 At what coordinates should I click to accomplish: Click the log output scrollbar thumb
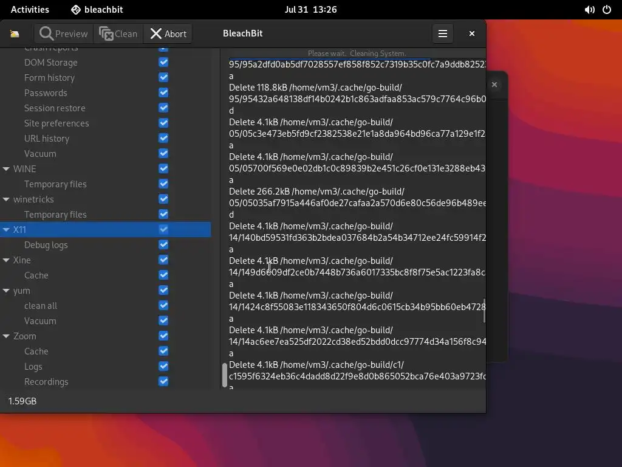[484, 311]
